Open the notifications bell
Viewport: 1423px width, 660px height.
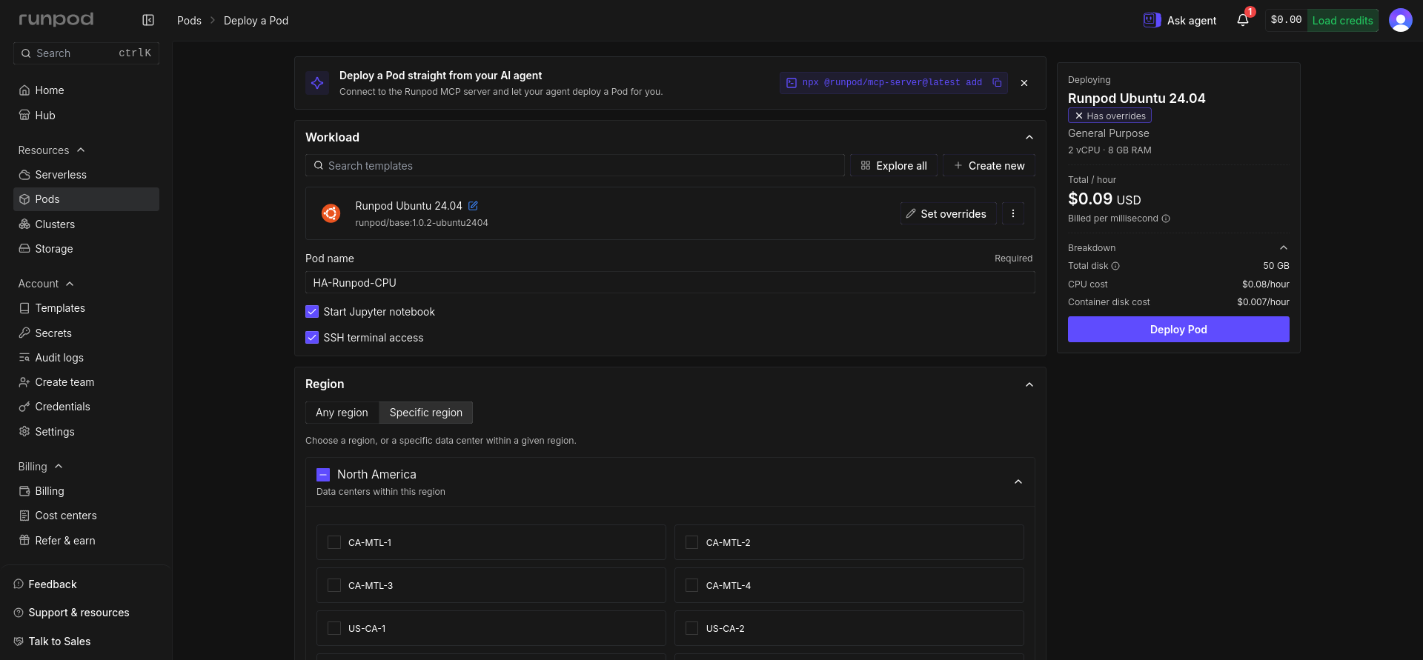click(1243, 20)
